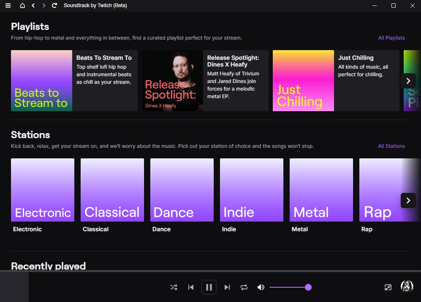Show more stations with carousel arrow
The image size is (421, 302).
tap(408, 200)
